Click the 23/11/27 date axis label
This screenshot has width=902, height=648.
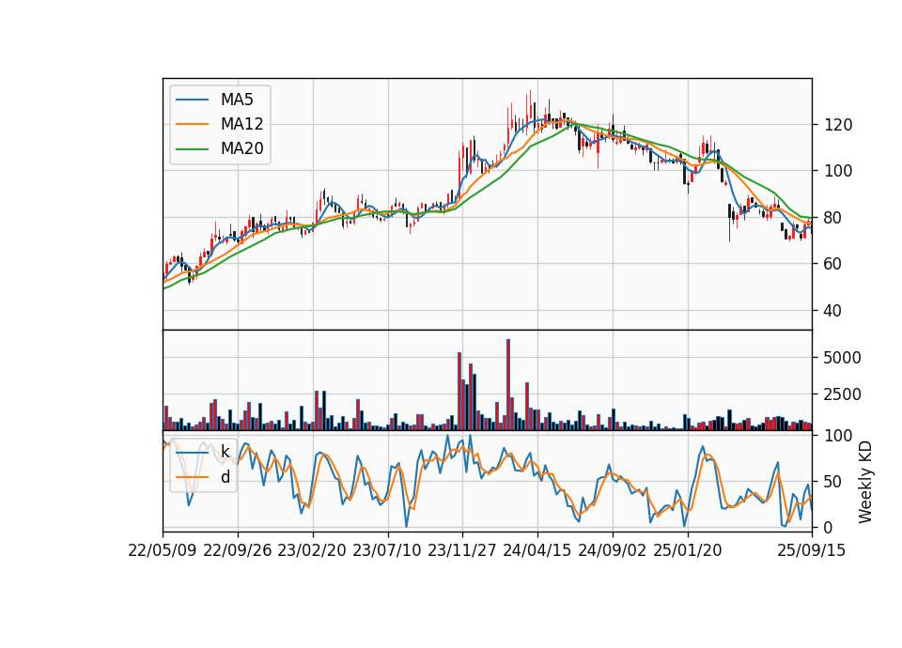[x=462, y=550]
